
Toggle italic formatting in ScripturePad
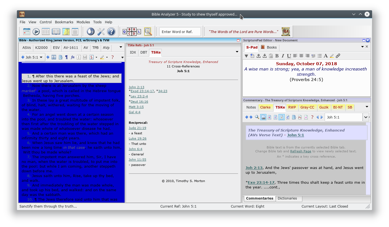283,56
